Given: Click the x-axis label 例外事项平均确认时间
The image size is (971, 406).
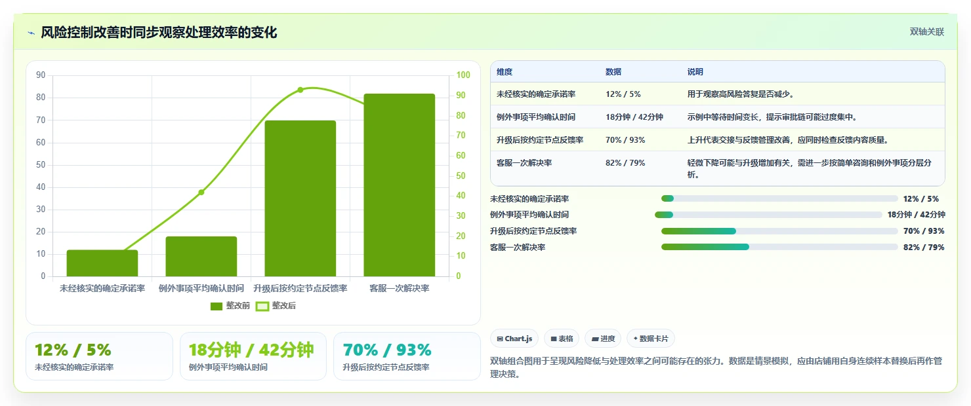Looking at the screenshot, I should click(x=201, y=288).
